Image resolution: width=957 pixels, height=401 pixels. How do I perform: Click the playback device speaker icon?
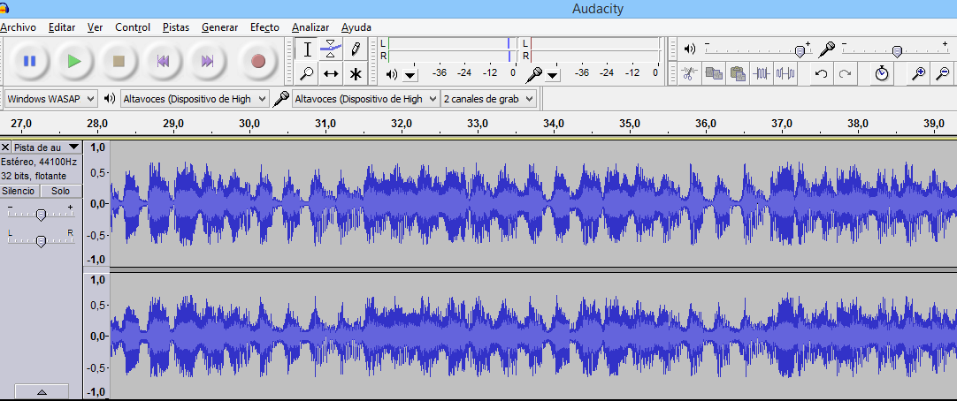coord(110,99)
